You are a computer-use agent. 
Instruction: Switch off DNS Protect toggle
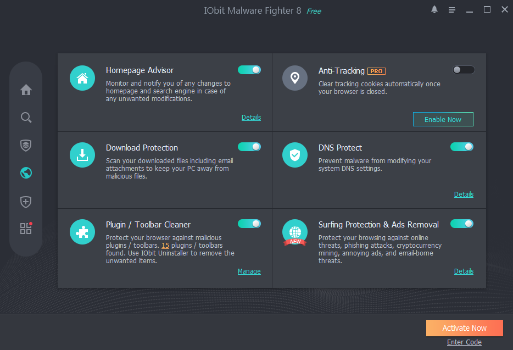(x=461, y=147)
